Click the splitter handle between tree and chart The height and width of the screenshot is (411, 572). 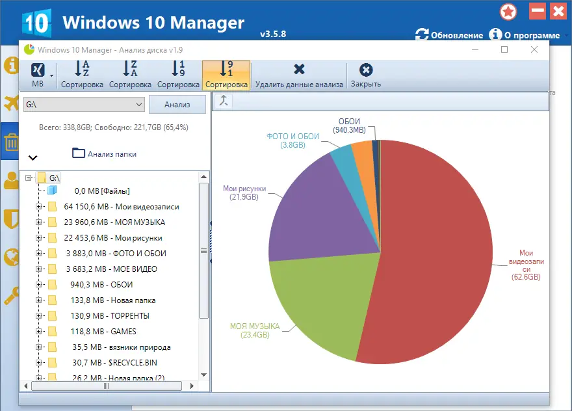click(211, 243)
